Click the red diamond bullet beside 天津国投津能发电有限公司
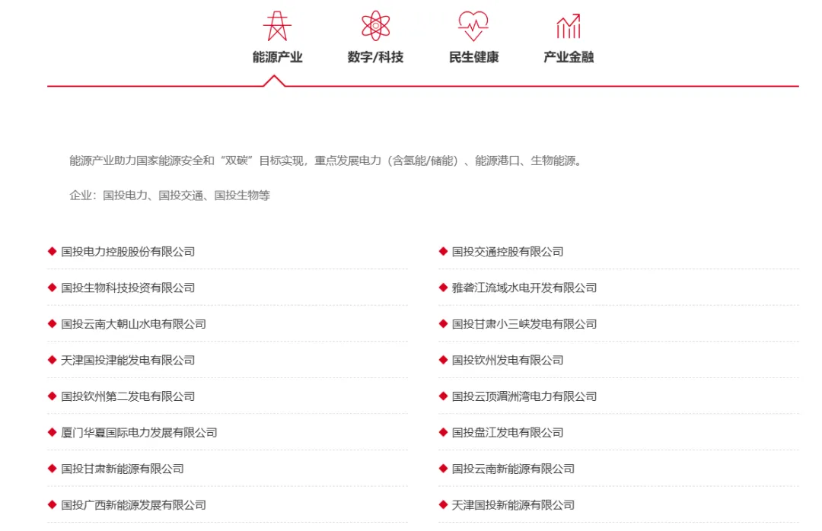Screen dimensions: 822x531 [52, 360]
